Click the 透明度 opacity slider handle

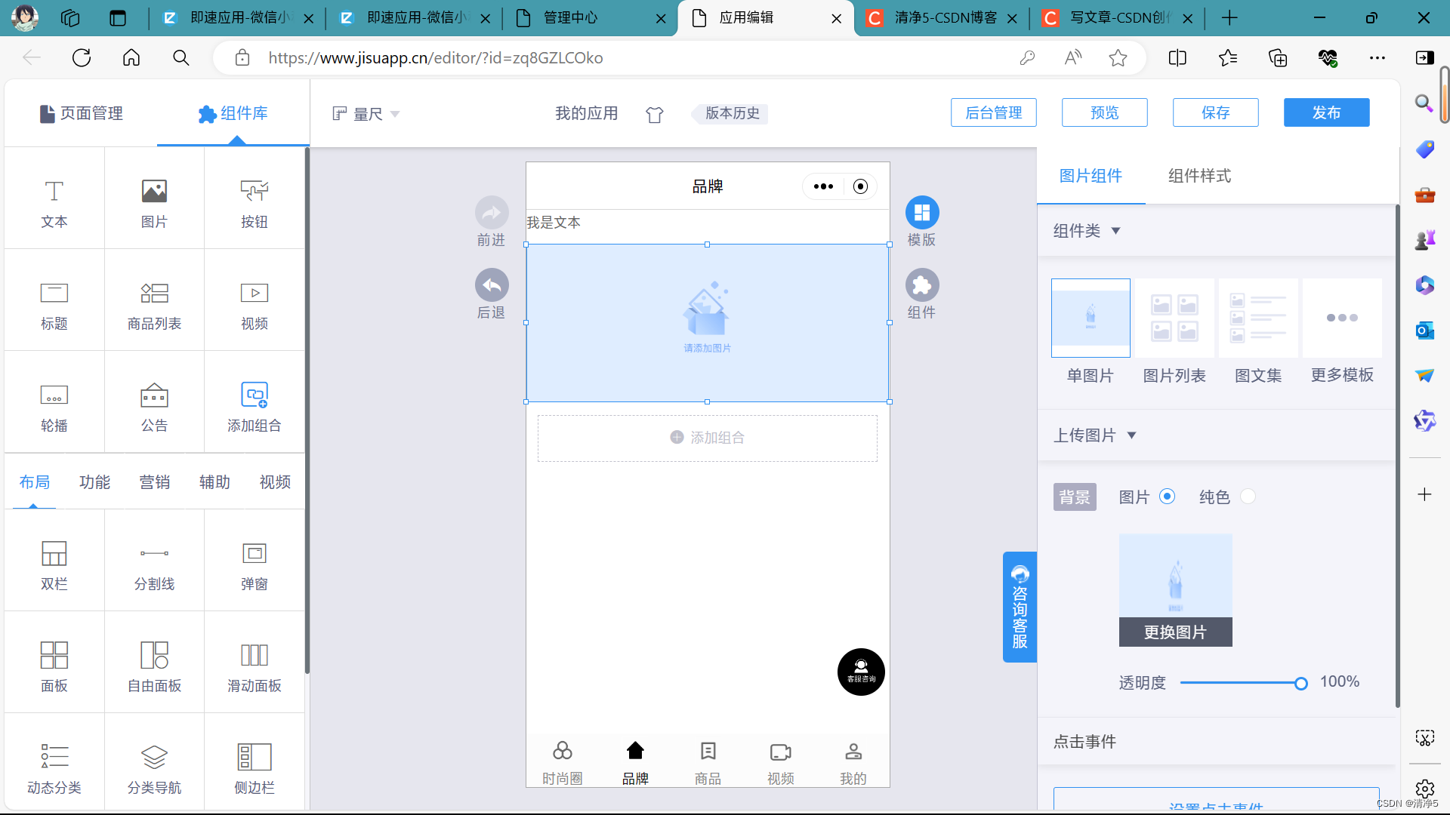point(1300,684)
